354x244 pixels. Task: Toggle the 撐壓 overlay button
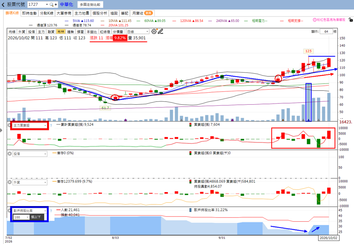(x=80, y=32)
